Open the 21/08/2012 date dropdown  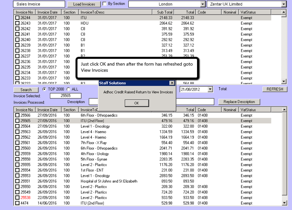pyautogui.click(x=210, y=89)
